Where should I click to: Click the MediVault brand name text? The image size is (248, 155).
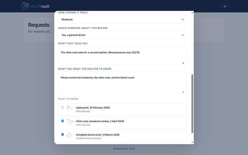(x=40, y=6)
